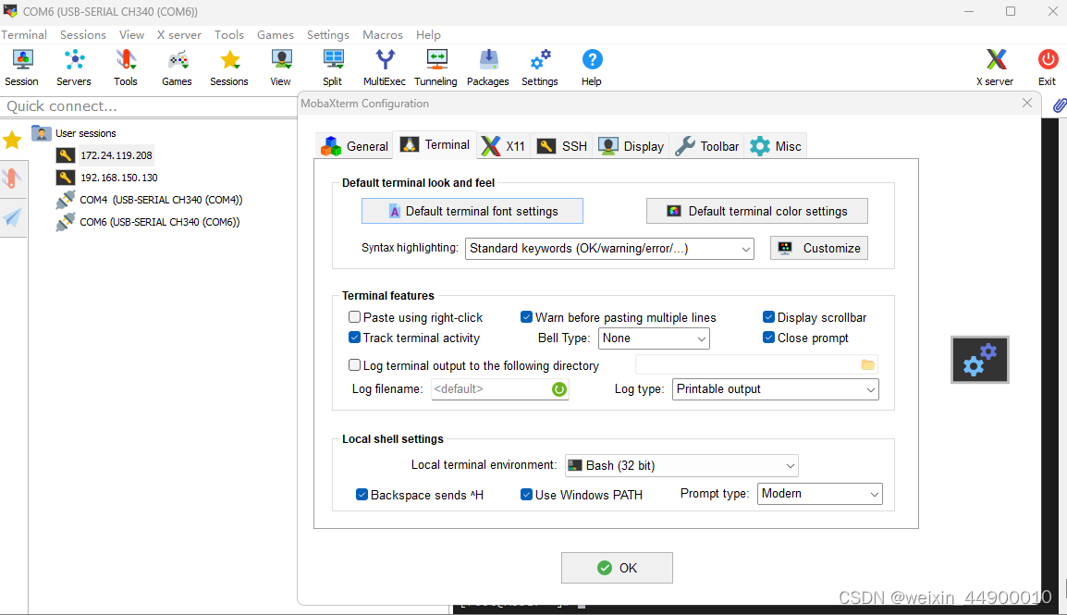Switch to the Display configuration tab
1067x615 pixels.
pos(631,146)
